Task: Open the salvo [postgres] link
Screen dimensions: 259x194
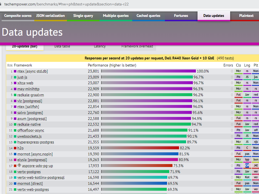Action: [30, 113]
